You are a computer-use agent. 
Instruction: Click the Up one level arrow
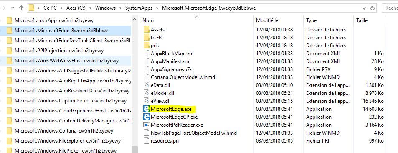[x=21, y=8]
